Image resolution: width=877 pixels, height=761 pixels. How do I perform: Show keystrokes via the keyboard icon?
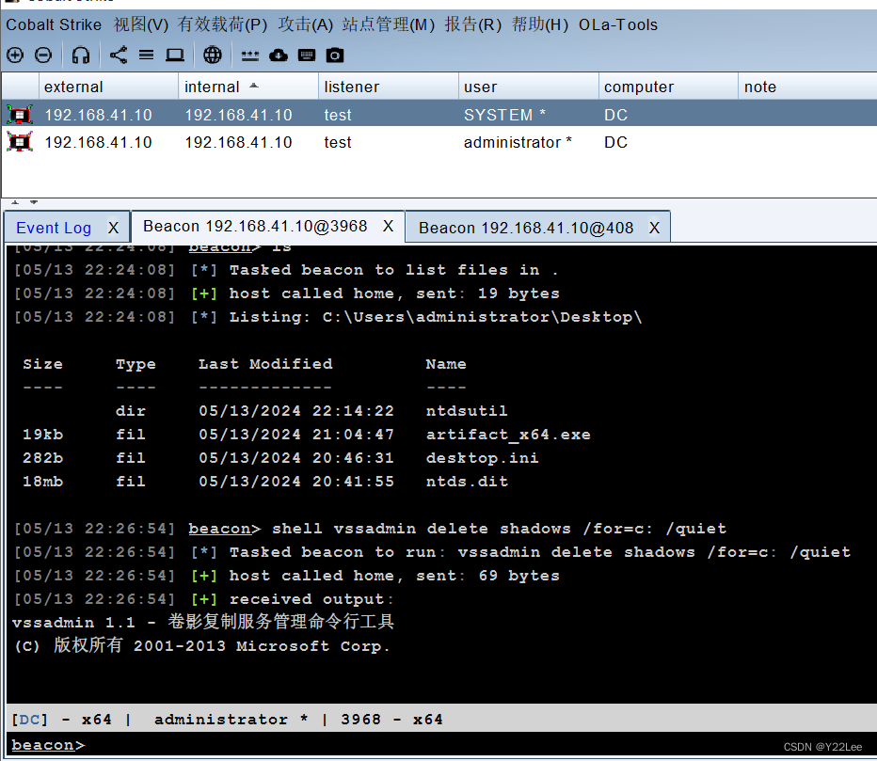(307, 55)
